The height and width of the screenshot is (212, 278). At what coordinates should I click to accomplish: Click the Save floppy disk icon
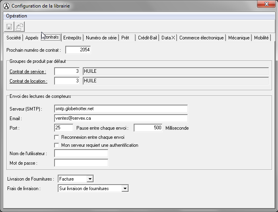[x=9, y=27]
